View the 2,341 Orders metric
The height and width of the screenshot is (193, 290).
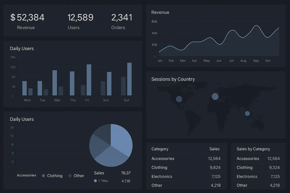pos(121,21)
